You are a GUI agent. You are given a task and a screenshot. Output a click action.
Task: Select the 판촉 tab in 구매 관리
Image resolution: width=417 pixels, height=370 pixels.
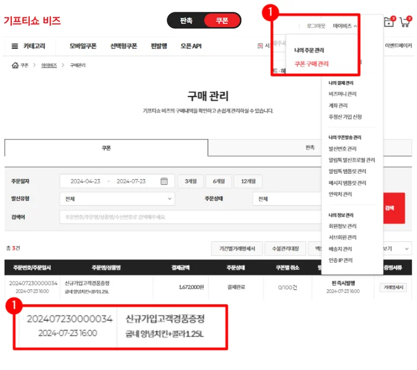tap(310, 148)
